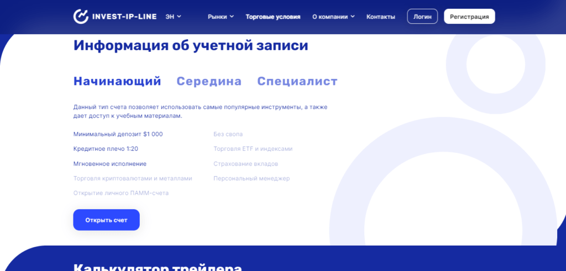Click the Регистрация button
The height and width of the screenshot is (271, 566).
tap(469, 17)
